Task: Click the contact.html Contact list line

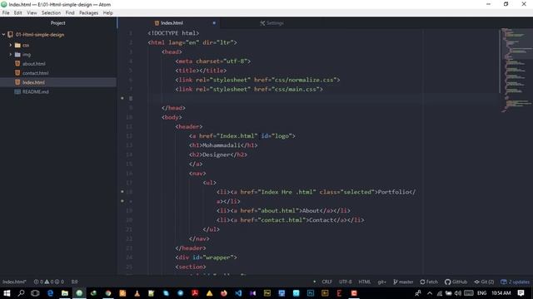Action: (290, 220)
